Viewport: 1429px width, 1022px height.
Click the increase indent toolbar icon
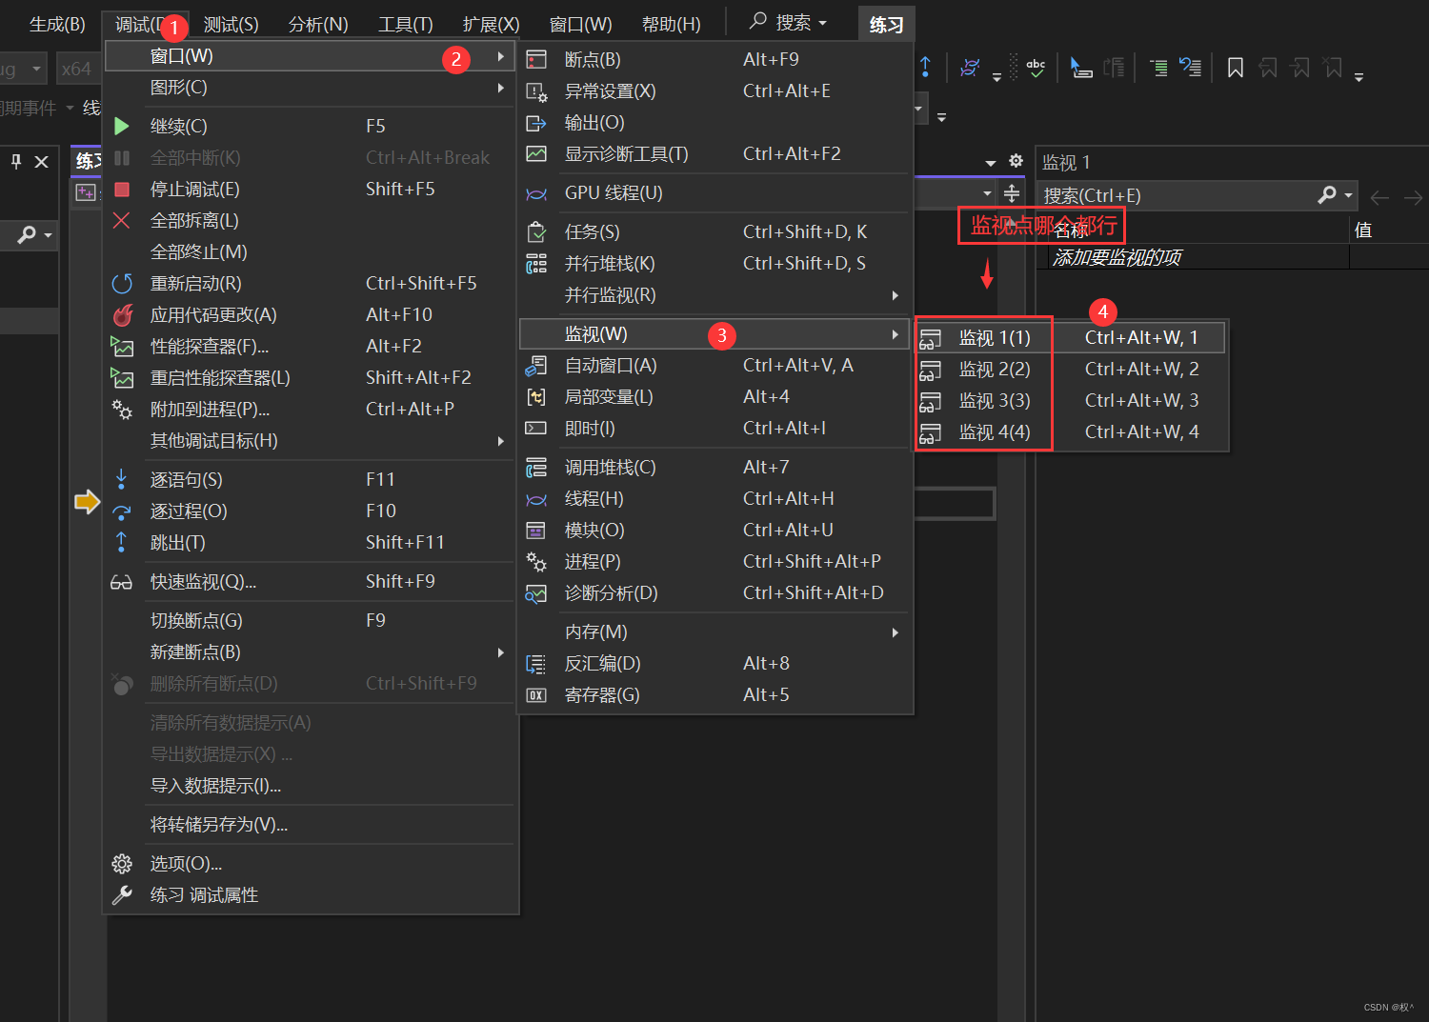tap(1157, 68)
